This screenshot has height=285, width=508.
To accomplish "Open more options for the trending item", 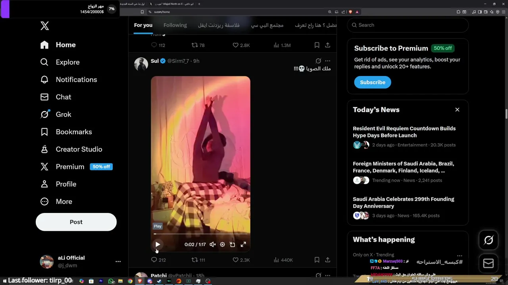I will pyautogui.click(x=460, y=256).
